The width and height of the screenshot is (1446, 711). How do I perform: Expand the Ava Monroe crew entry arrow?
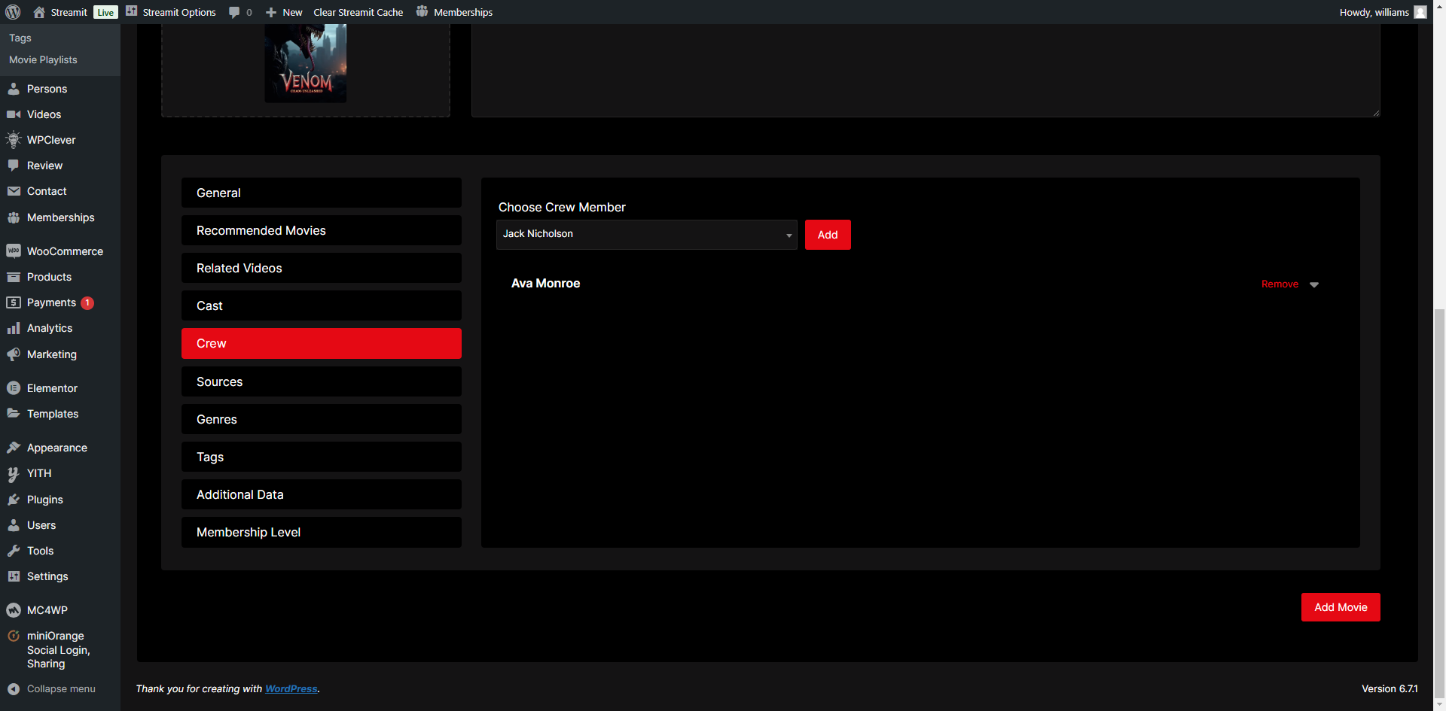[x=1314, y=284]
